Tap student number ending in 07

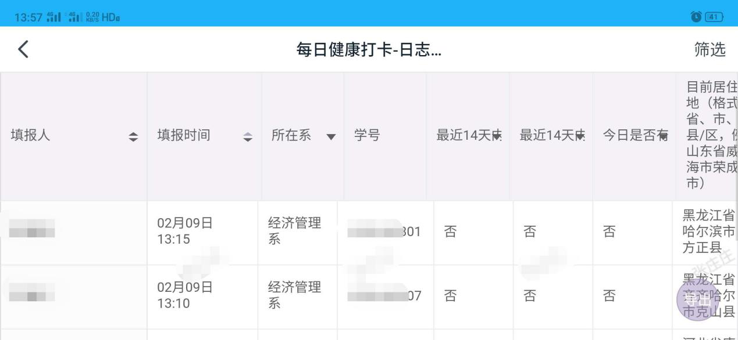click(384, 296)
